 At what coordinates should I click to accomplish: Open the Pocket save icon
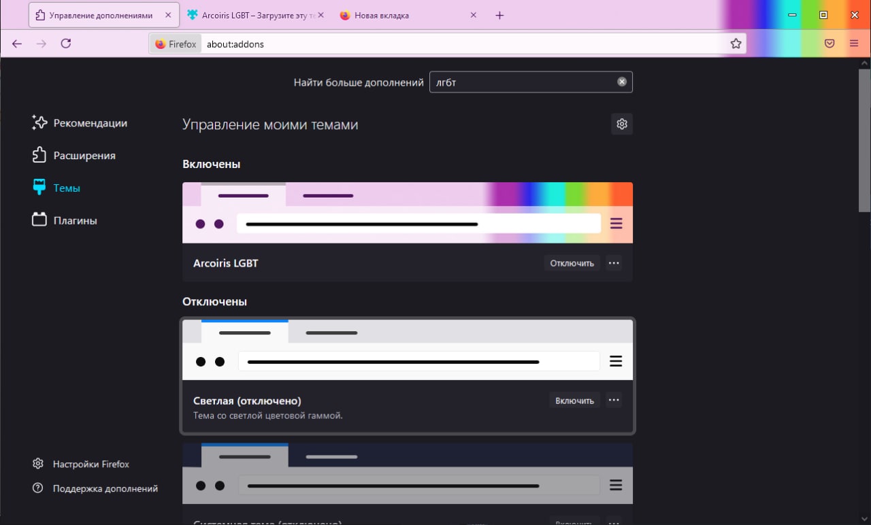[829, 44]
